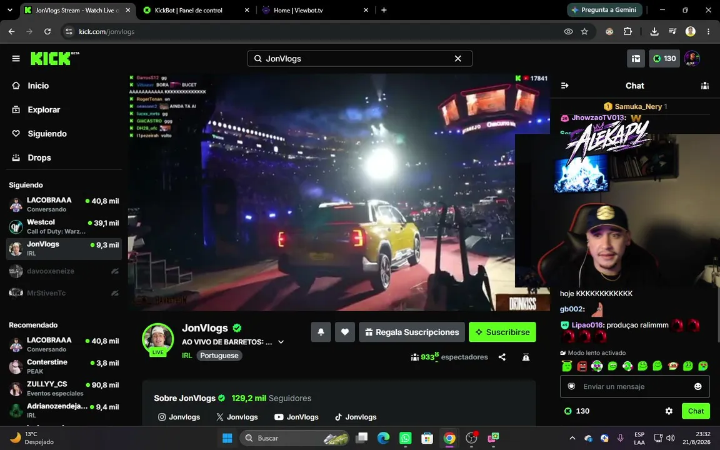
Task: Open the emoji picker in chat input
Action: click(698, 387)
